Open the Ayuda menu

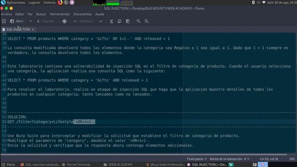[x=99, y=14]
